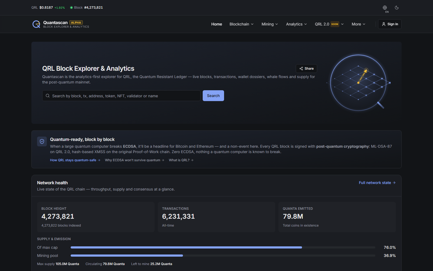Click the QRL Block Explorer & Analytics heading

88,69
